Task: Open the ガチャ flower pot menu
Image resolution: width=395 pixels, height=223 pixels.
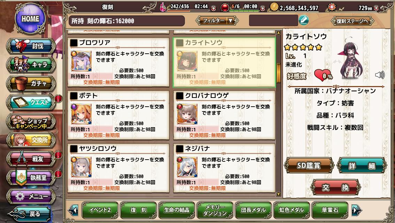Action: click(x=31, y=83)
